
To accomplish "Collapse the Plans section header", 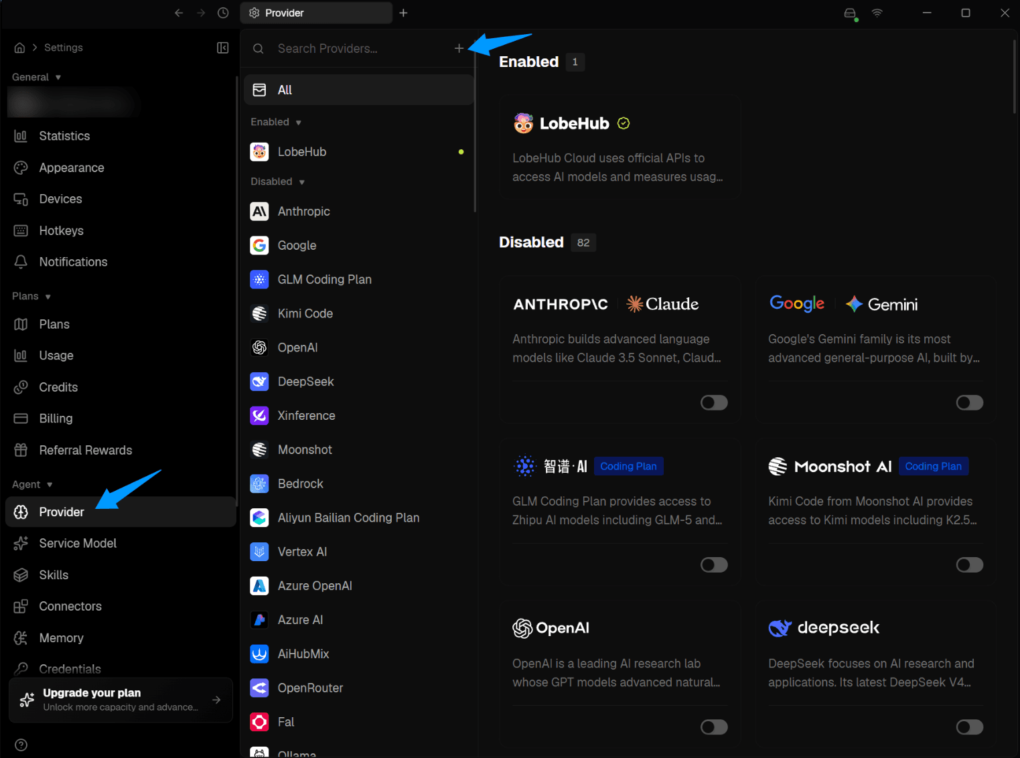I will tap(31, 296).
